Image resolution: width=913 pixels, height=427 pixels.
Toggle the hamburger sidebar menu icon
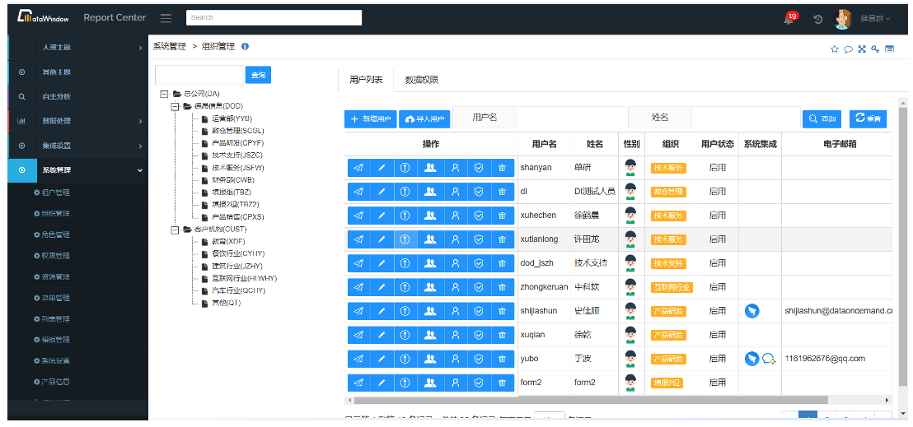tap(166, 18)
